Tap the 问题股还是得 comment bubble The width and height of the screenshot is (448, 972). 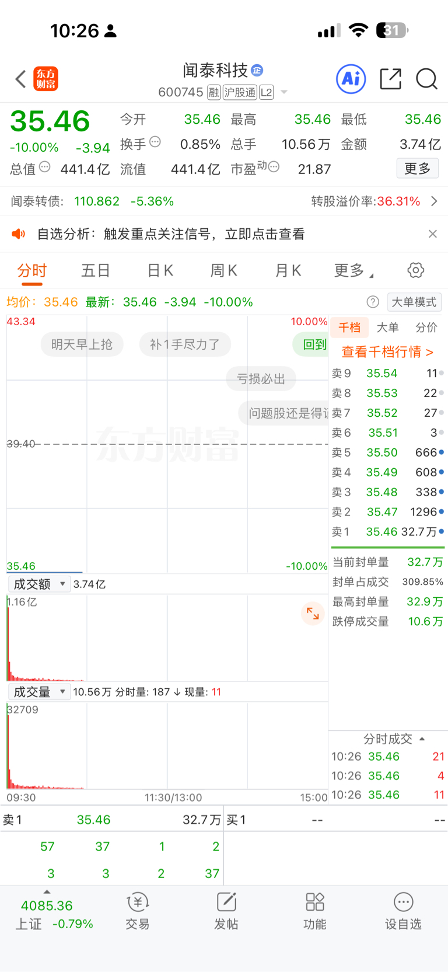pyautogui.click(x=284, y=413)
